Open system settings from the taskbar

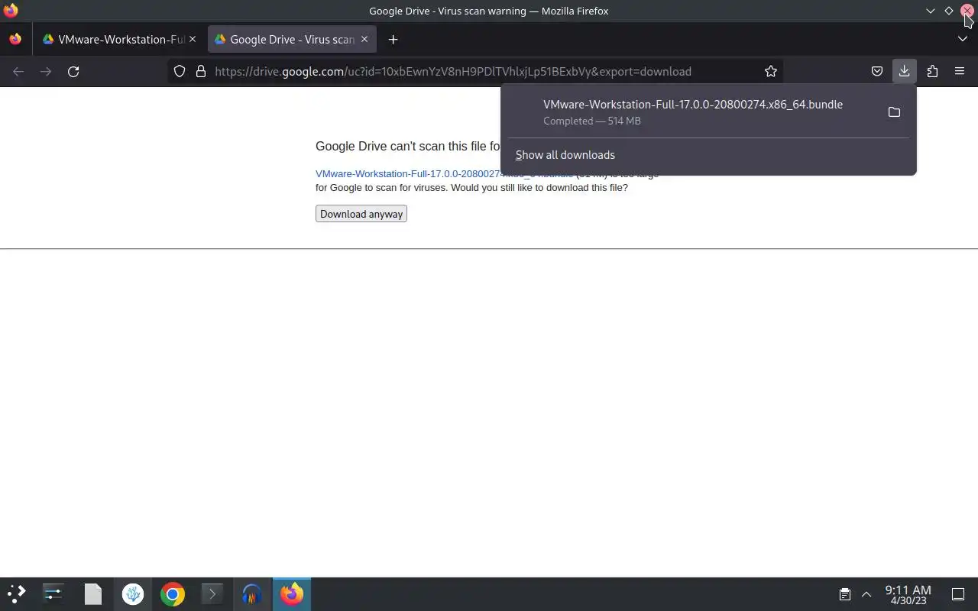(x=53, y=593)
